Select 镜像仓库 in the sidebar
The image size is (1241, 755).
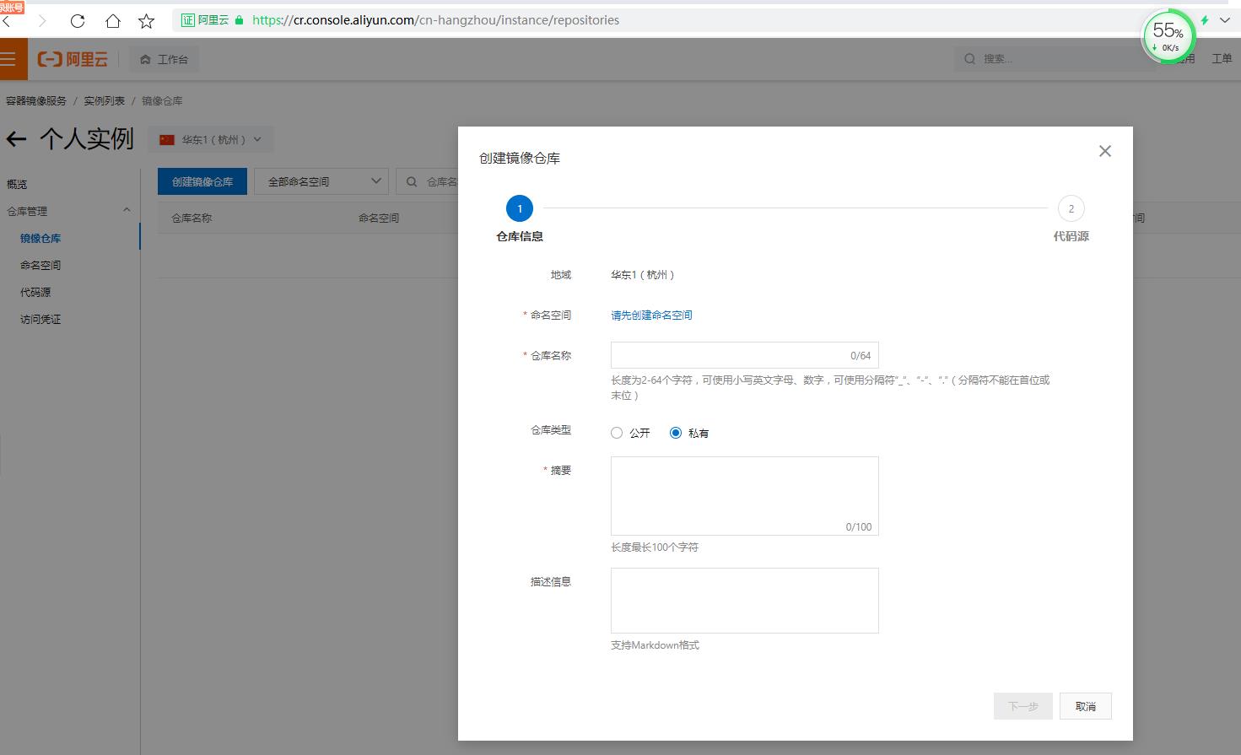tap(40, 238)
